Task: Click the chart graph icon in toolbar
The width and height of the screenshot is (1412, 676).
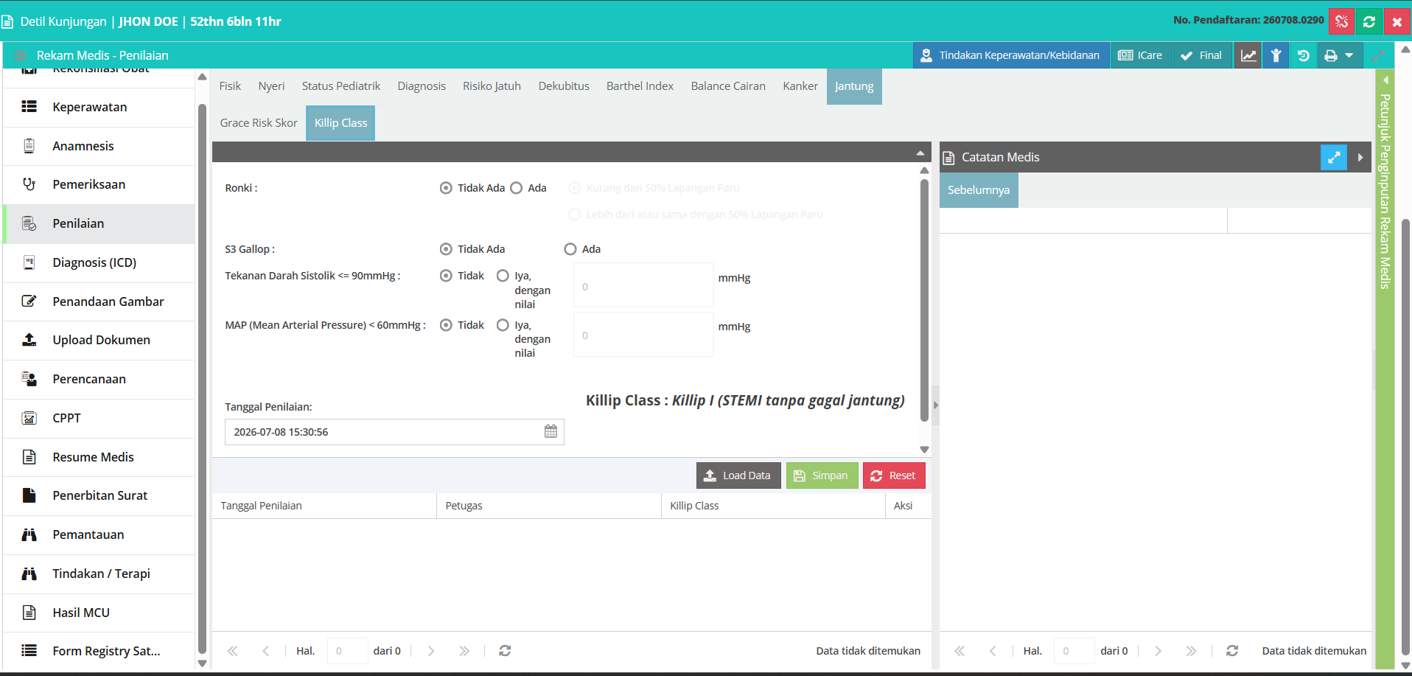Action: (x=1248, y=55)
